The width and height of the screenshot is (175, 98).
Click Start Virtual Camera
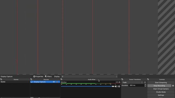click(161, 89)
